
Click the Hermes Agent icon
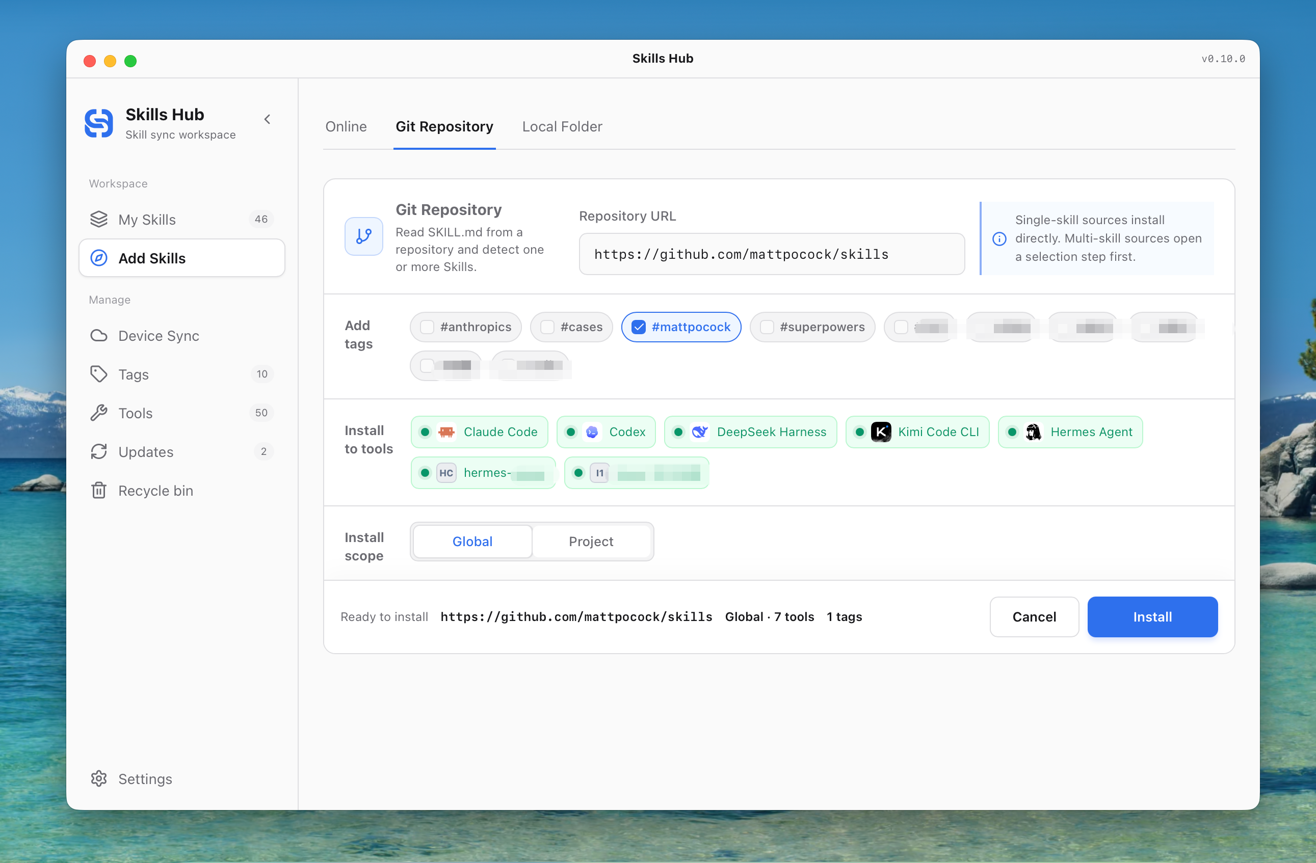tap(1034, 432)
